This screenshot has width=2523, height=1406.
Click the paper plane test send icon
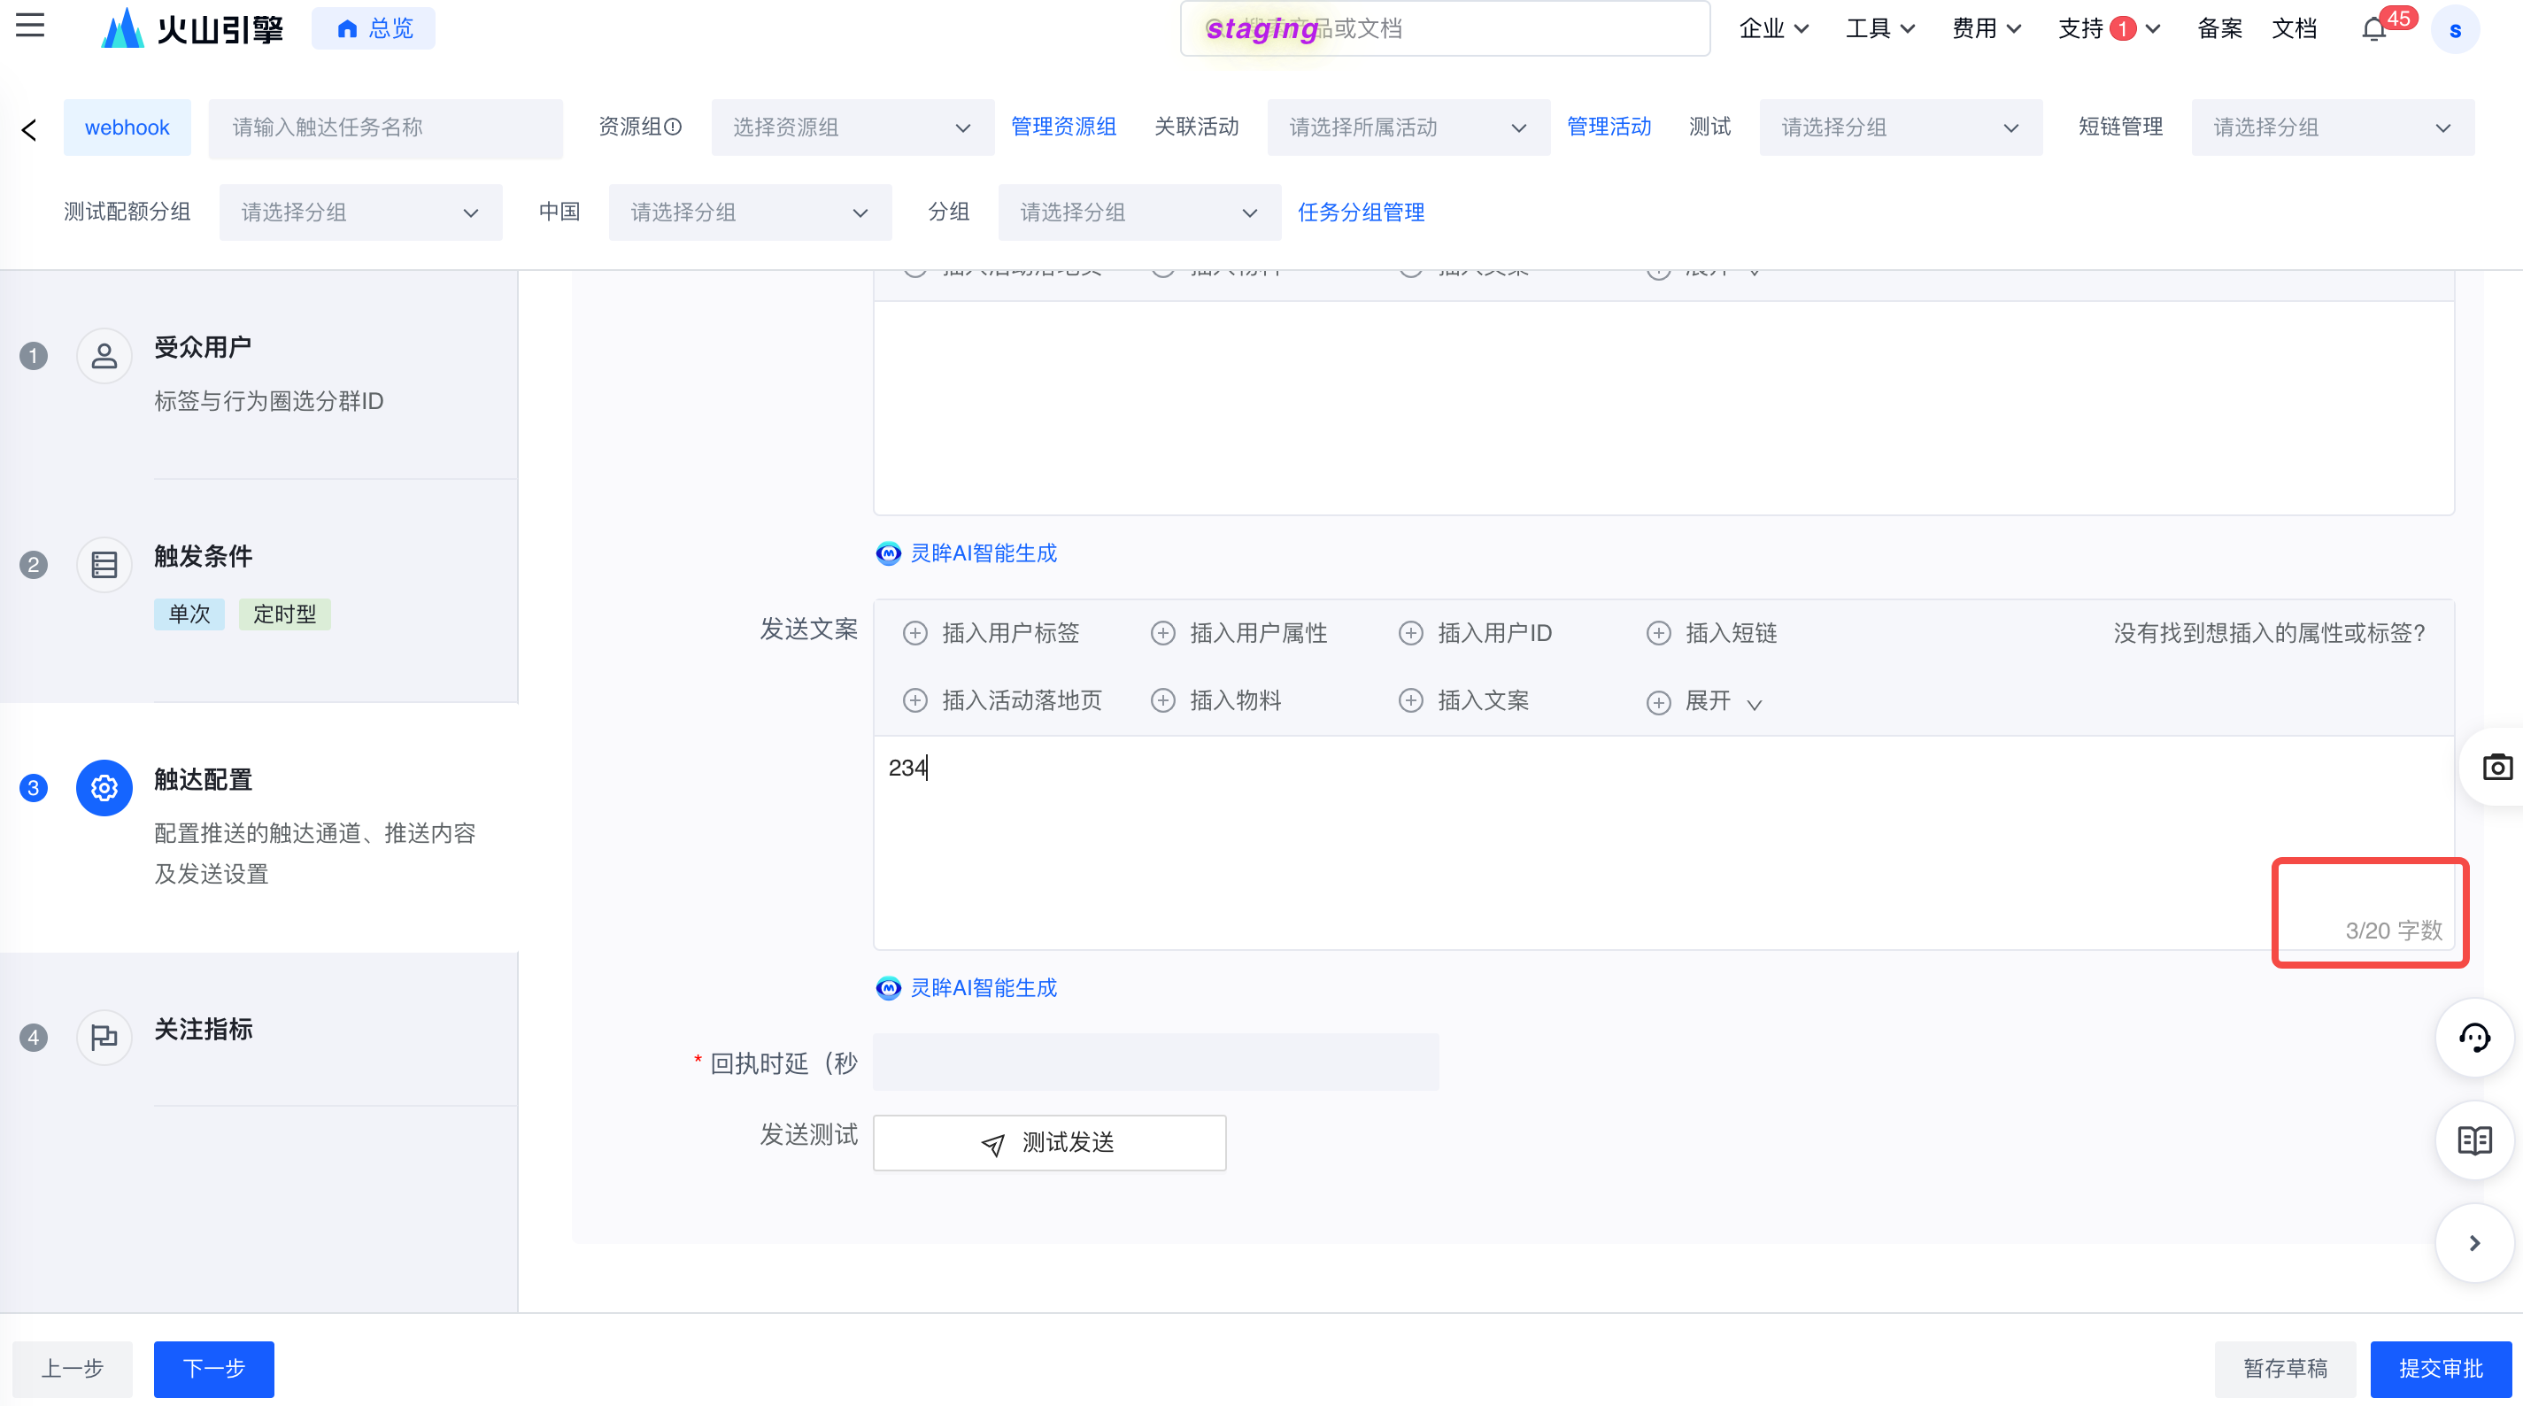[992, 1145]
